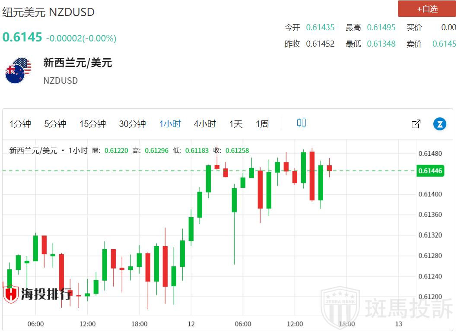Click the 0.61480 price axis label

(x=430, y=154)
